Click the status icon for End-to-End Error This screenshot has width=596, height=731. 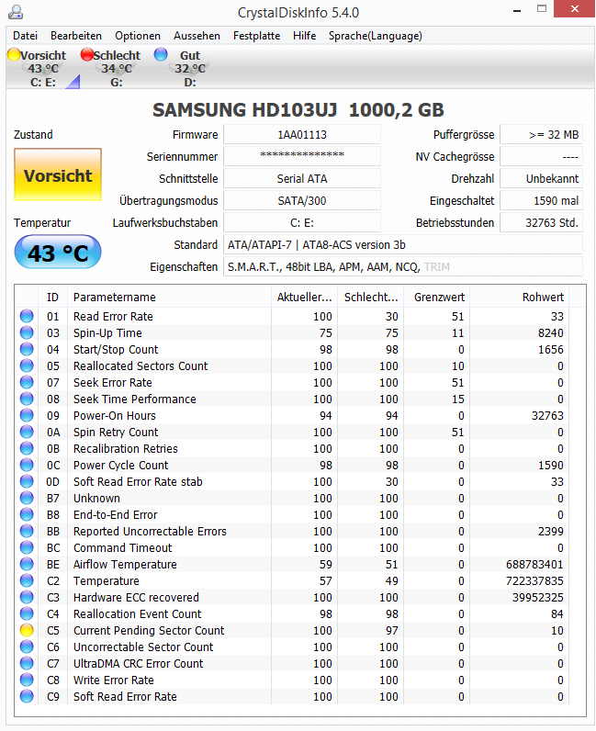(x=27, y=514)
